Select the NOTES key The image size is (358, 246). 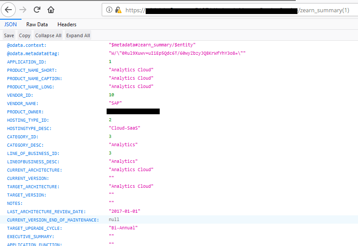[14, 203]
